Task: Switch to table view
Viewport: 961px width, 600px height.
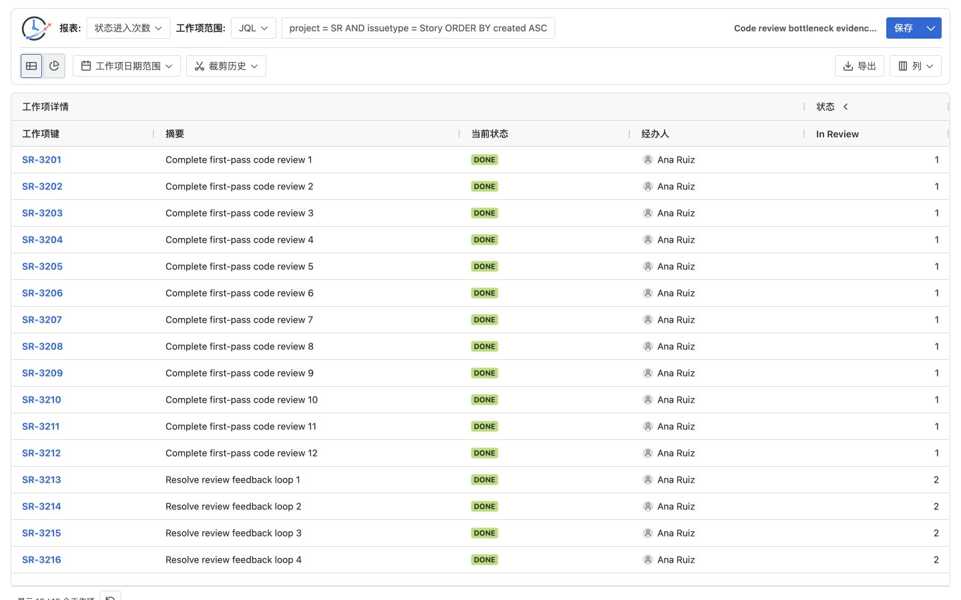Action: 31,66
